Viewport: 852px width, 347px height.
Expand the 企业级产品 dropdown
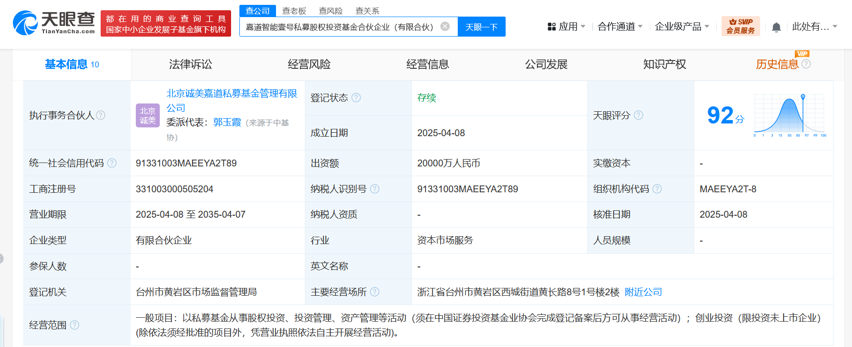(x=682, y=27)
